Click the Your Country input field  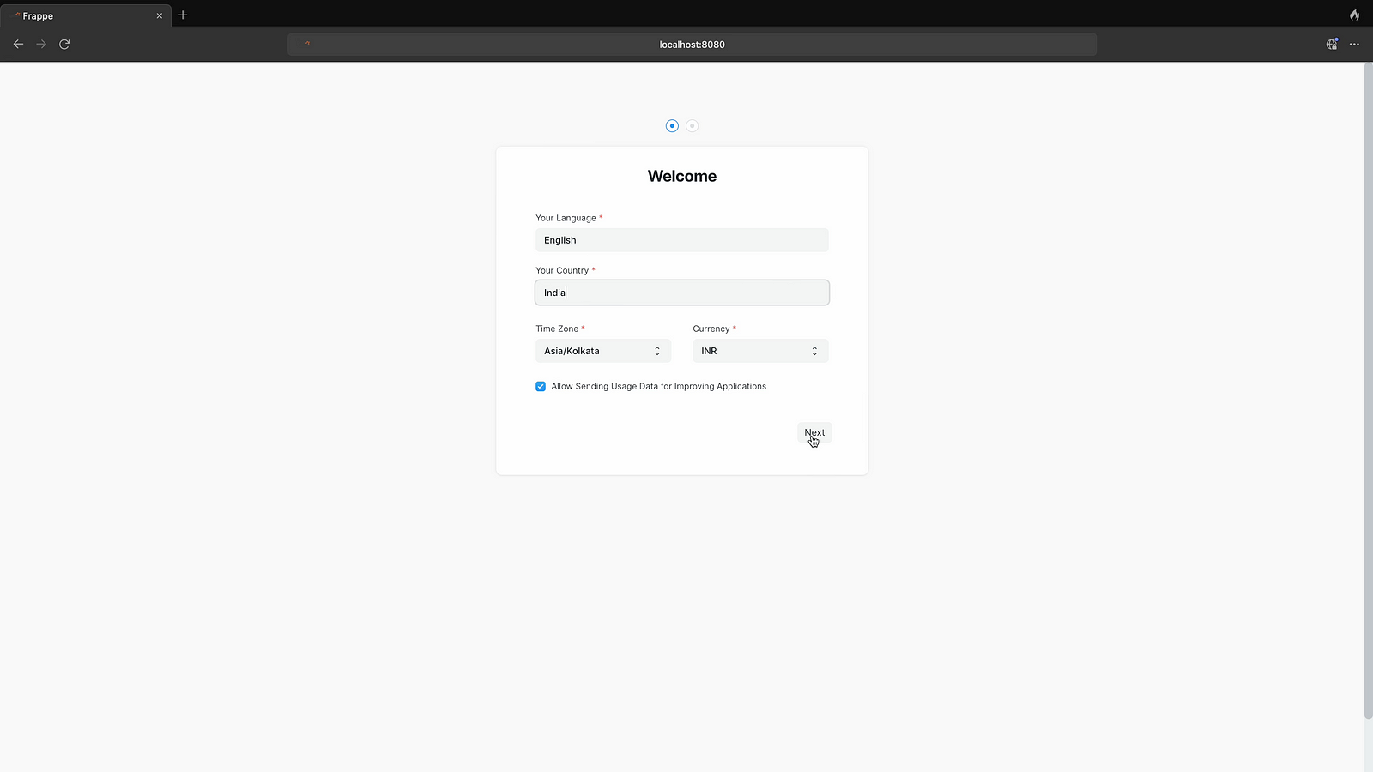[681, 293]
